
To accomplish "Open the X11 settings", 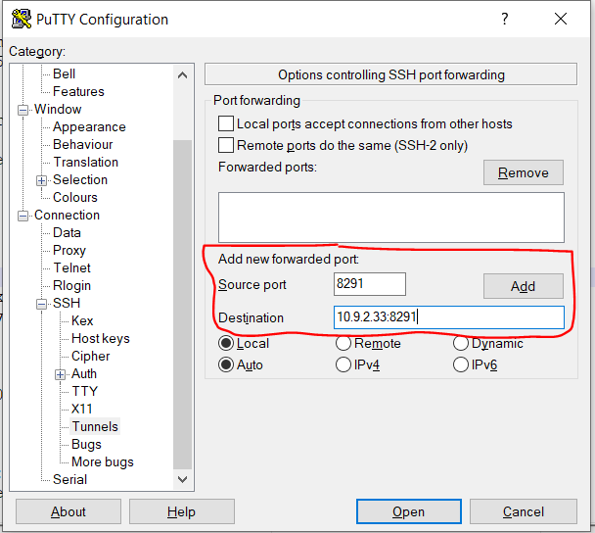I will click(x=82, y=409).
